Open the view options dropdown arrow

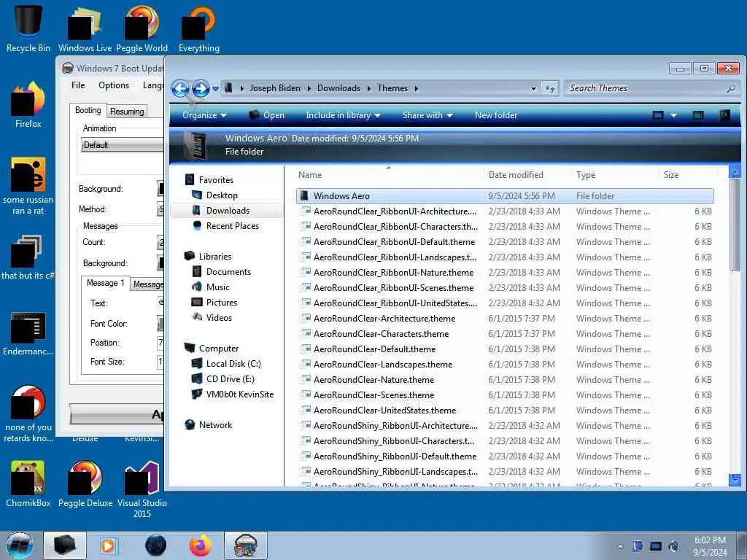(673, 115)
